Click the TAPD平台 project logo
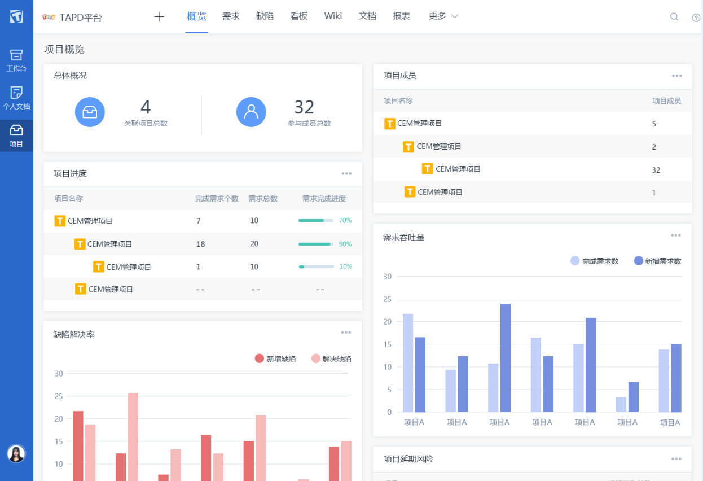This screenshot has width=703, height=481. [48, 17]
